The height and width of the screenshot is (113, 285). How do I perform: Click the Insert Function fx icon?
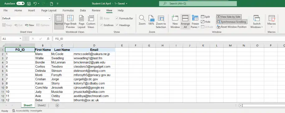[x=48, y=39]
